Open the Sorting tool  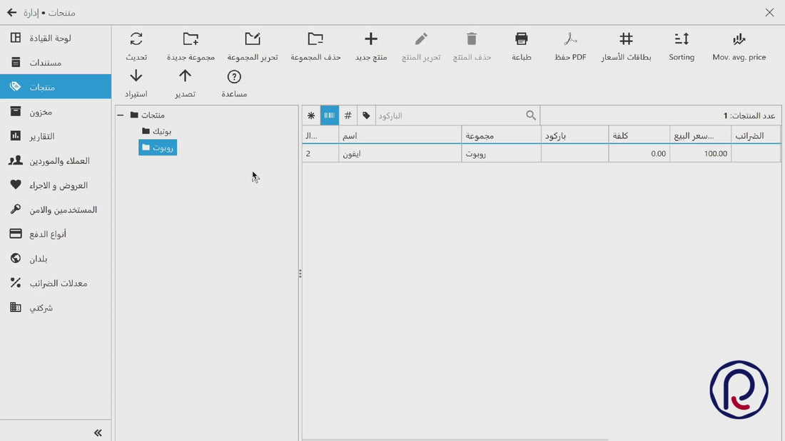pyautogui.click(x=682, y=46)
